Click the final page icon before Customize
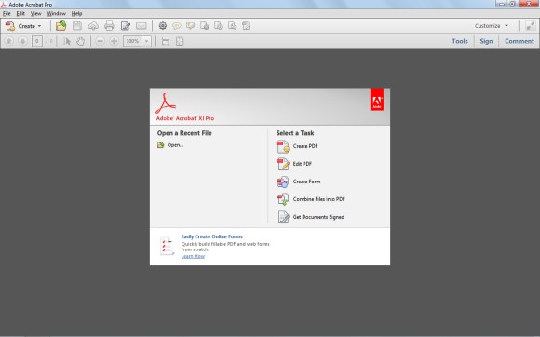Viewport: 540px width, 337px height. point(246,26)
